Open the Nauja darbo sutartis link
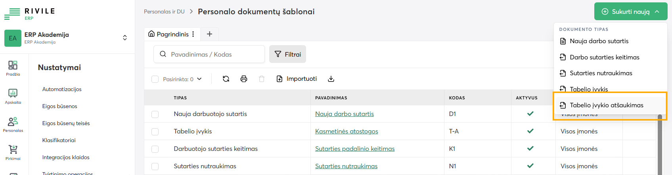672x175 pixels. point(345,114)
